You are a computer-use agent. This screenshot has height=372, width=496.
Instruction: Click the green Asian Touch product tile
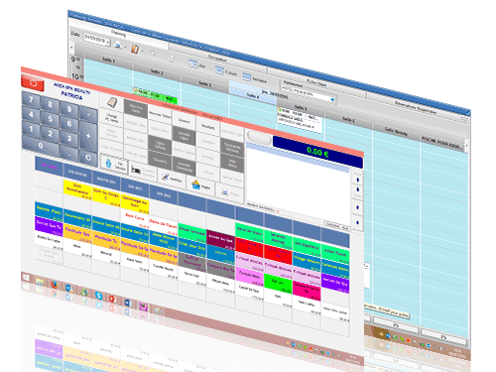tap(335, 254)
